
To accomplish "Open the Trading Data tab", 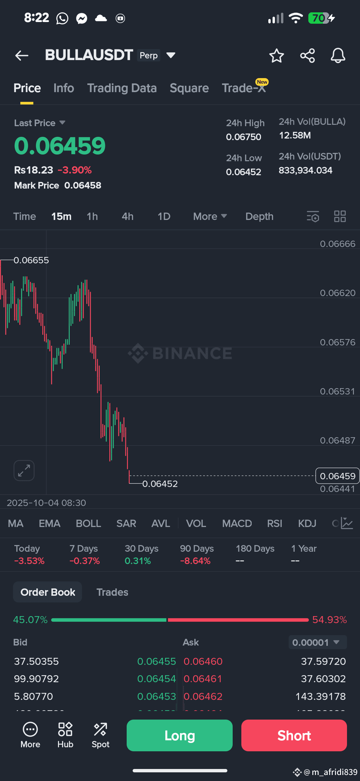I will 122,88.
